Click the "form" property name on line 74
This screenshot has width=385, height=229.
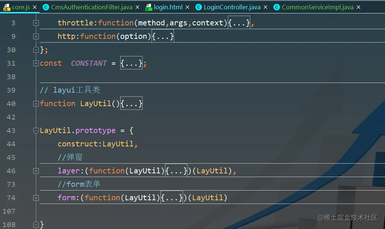66,197
